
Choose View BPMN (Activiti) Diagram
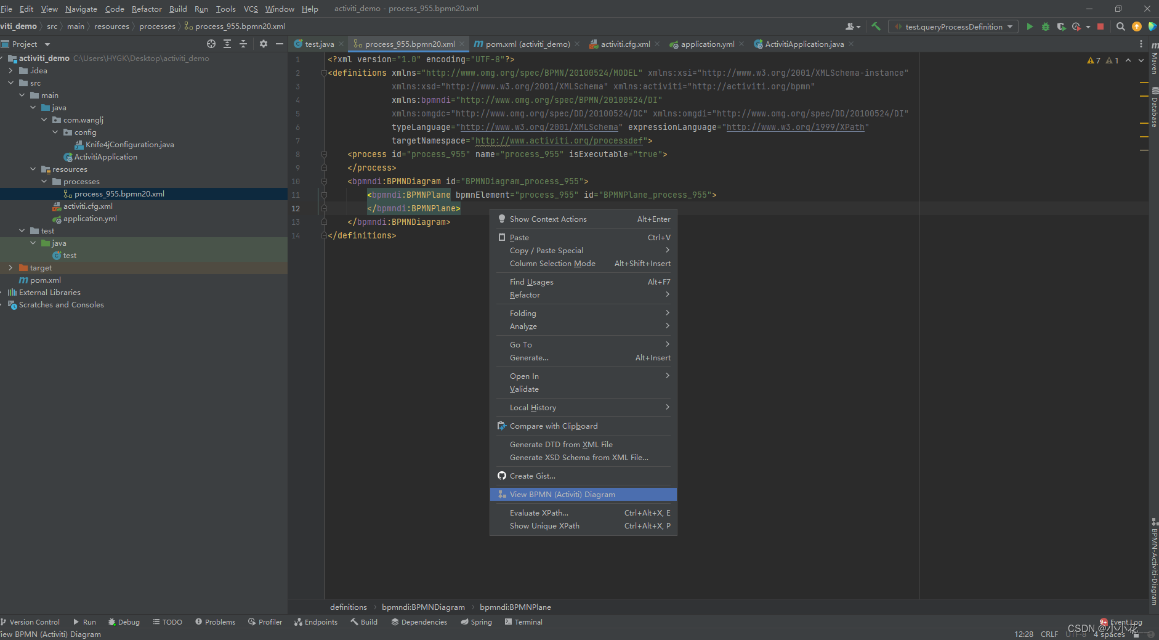(x=562, y=494)
